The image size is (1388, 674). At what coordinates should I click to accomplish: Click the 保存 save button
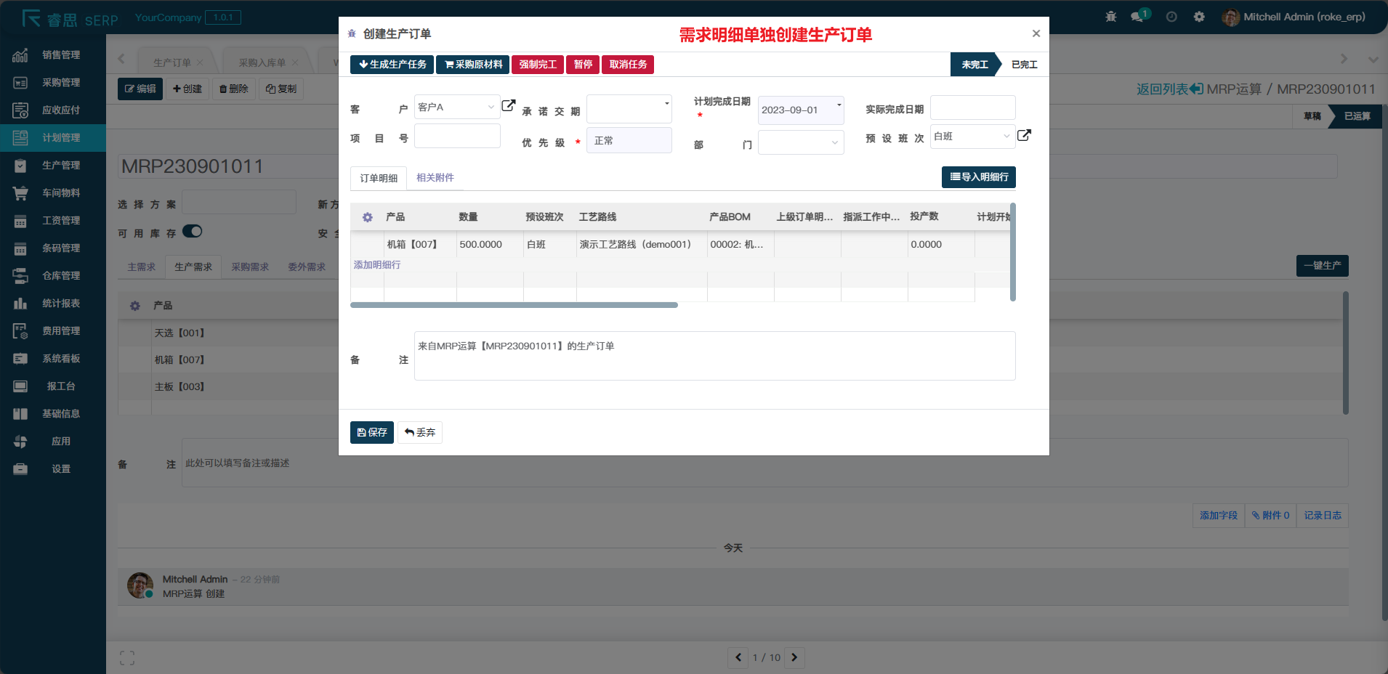[371, 432]
